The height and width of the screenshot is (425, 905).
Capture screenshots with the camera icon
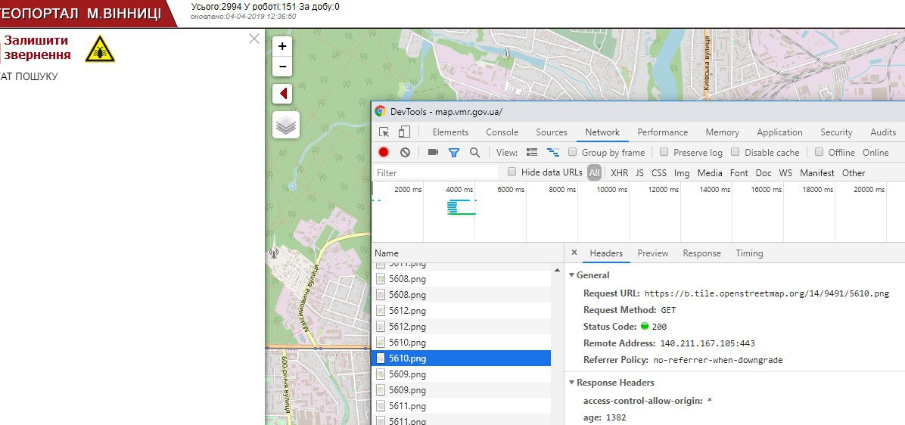433,152
